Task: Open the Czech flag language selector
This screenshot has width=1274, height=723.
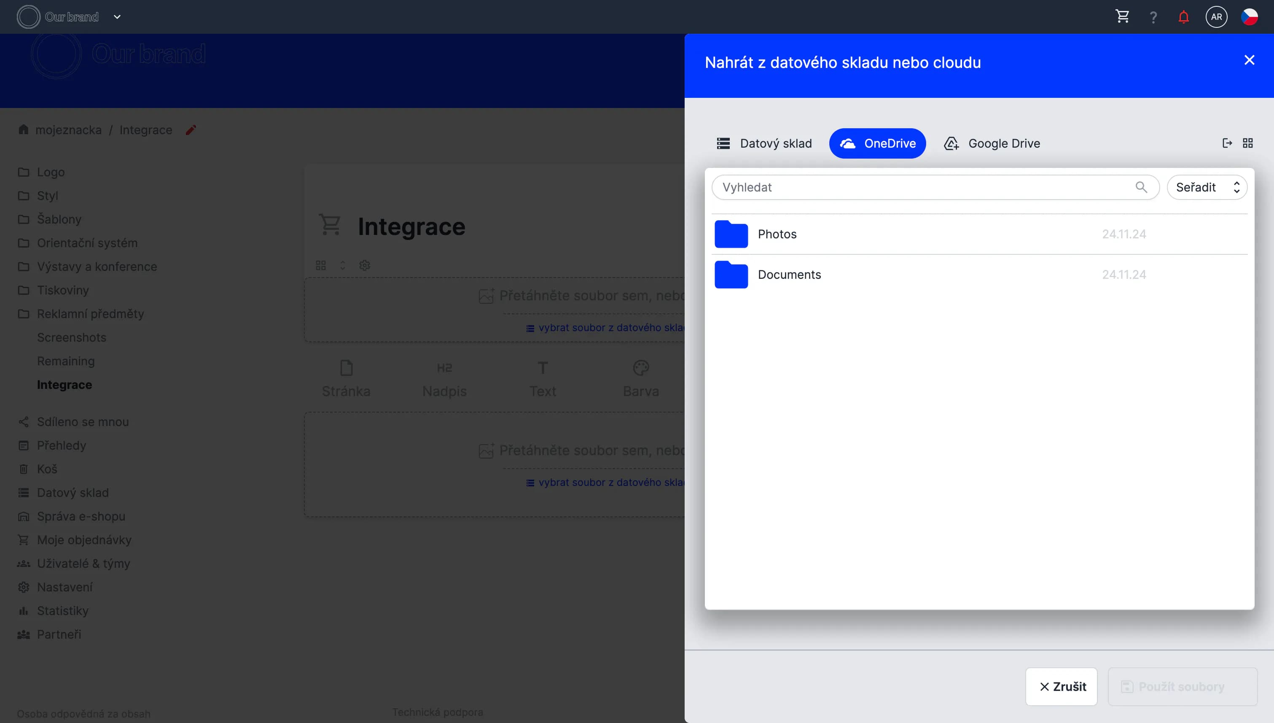Action: (x=1249, y=17)
